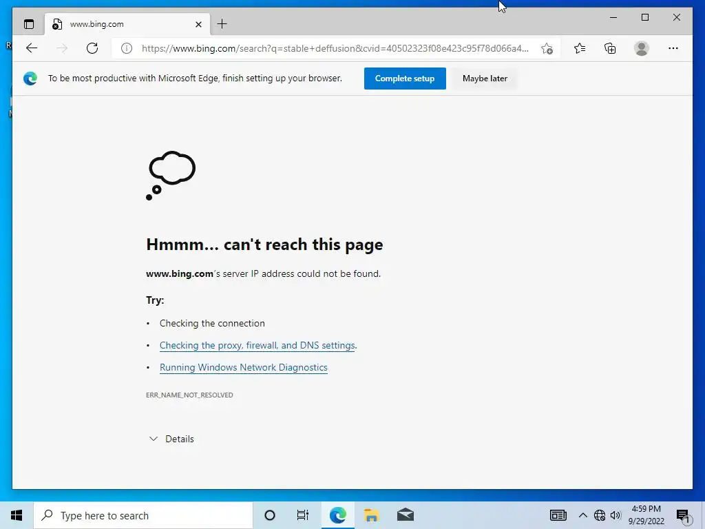Open the Favorites list

point(580,48)
